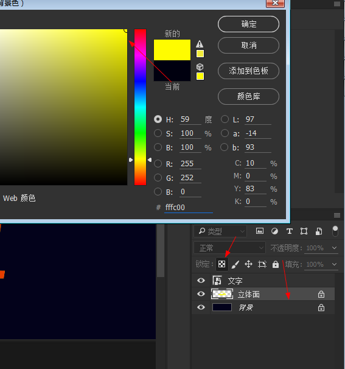The height and width of the screenshot is (369, 345).
Task: Filter layers by shape icon
Action: 304,231
